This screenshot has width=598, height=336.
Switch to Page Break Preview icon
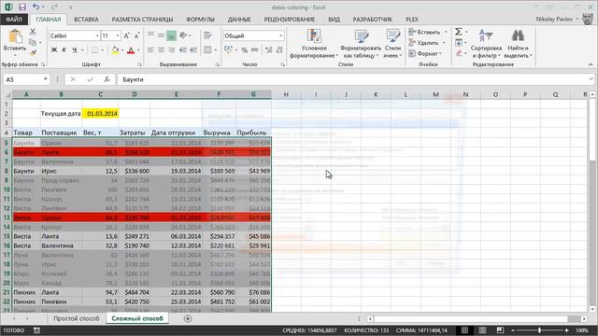[x=500, y=330]
